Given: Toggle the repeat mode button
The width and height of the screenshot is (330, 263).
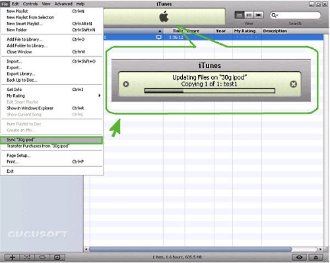Looking at the screenshot, I should (42, 257).
